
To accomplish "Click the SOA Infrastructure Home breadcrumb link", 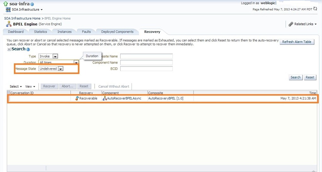I will [x=22, y=19].
